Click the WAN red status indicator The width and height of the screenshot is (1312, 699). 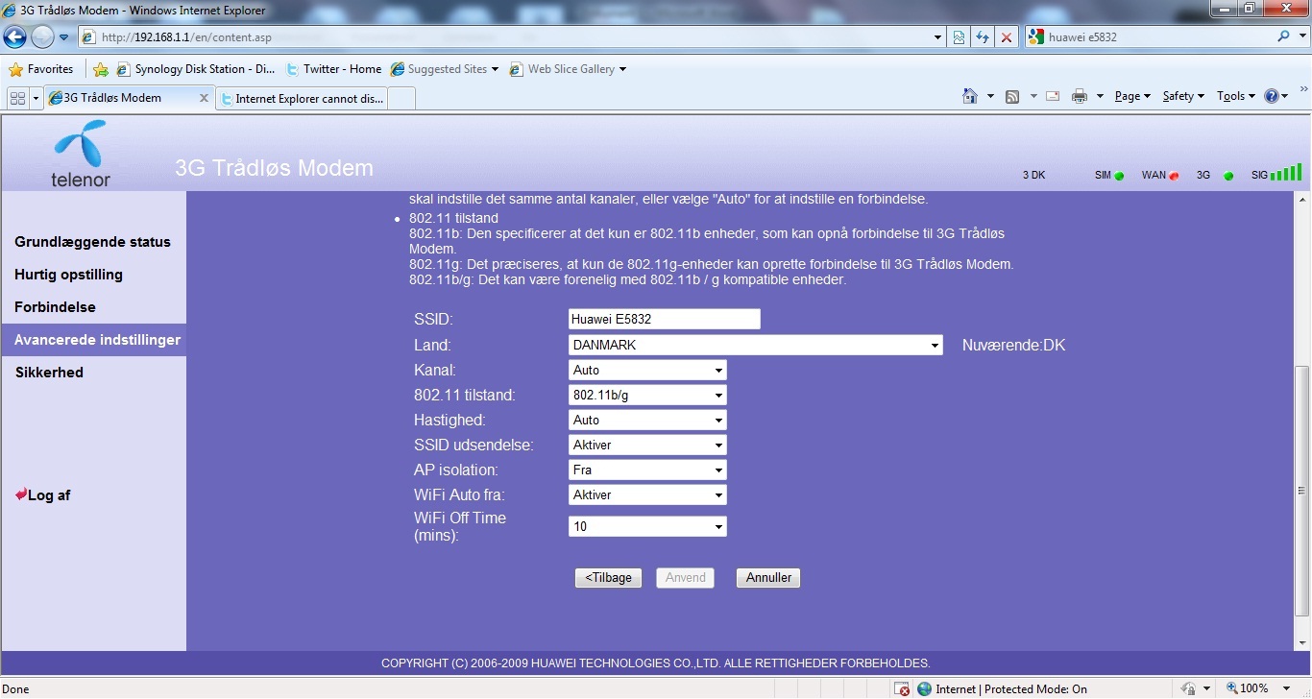pos(1174,176)
